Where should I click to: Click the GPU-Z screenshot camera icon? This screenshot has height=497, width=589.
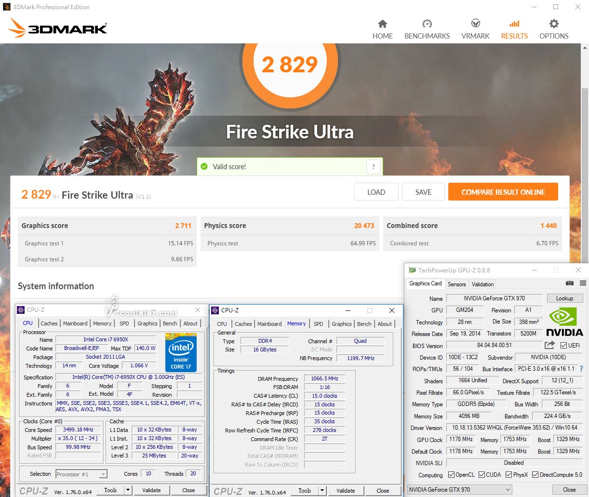[x=569, y=283]
